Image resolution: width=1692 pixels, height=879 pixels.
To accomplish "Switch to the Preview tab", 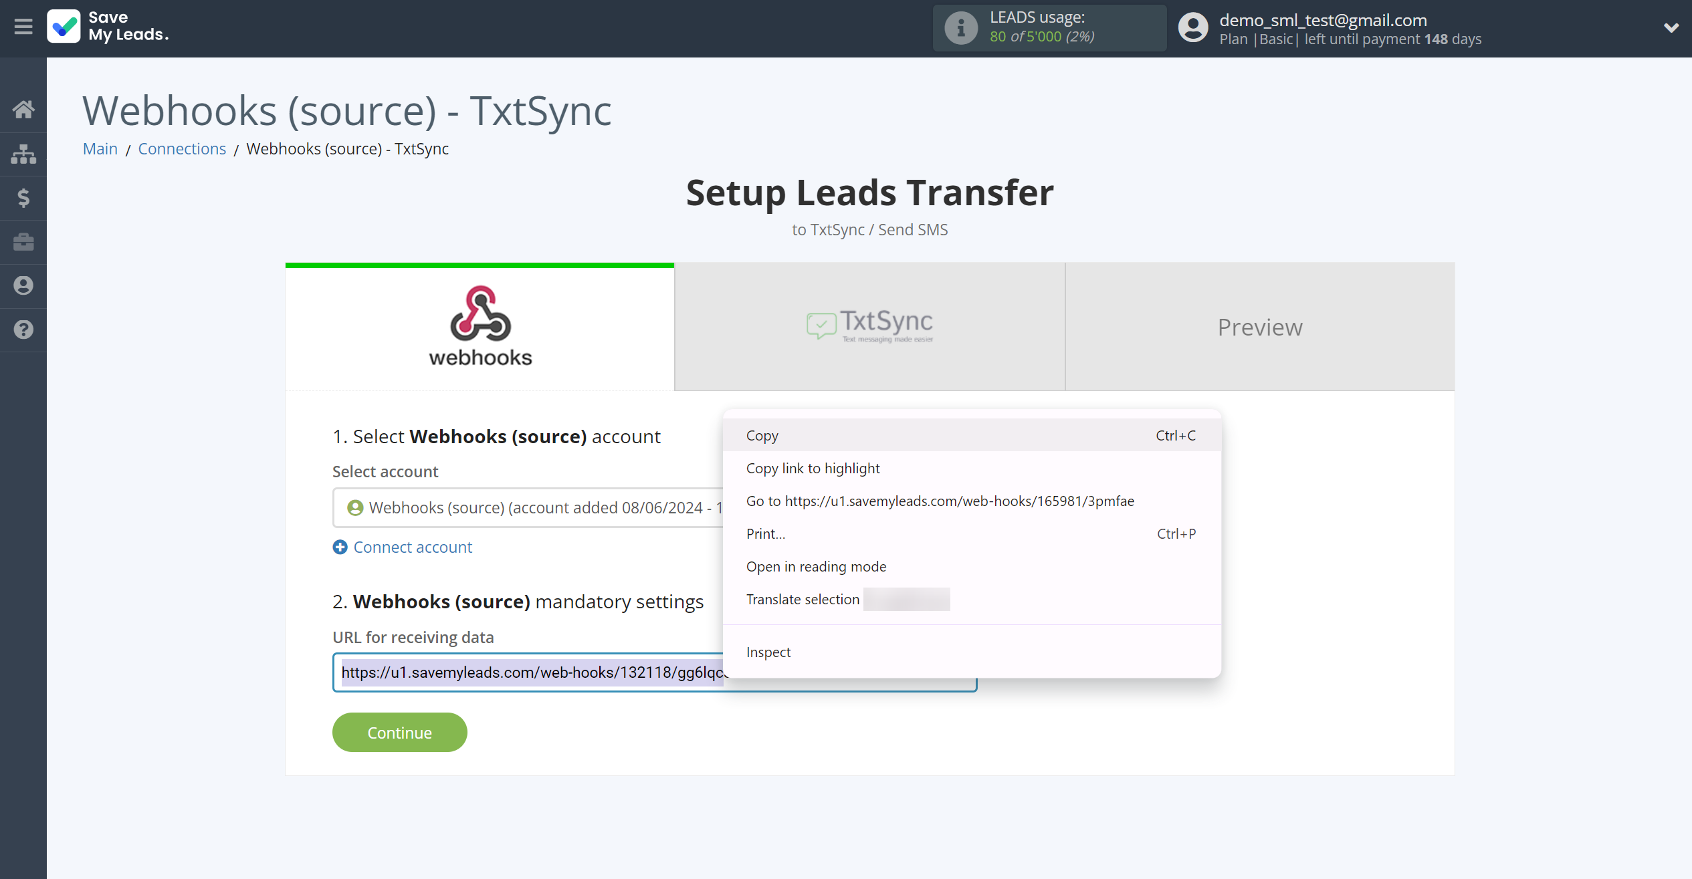I will pos(1260,326).
